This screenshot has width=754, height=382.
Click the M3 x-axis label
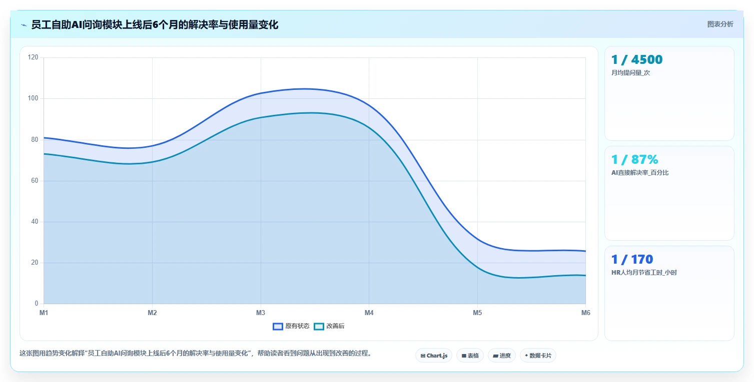pyautogui.click(x=261, y=313)
